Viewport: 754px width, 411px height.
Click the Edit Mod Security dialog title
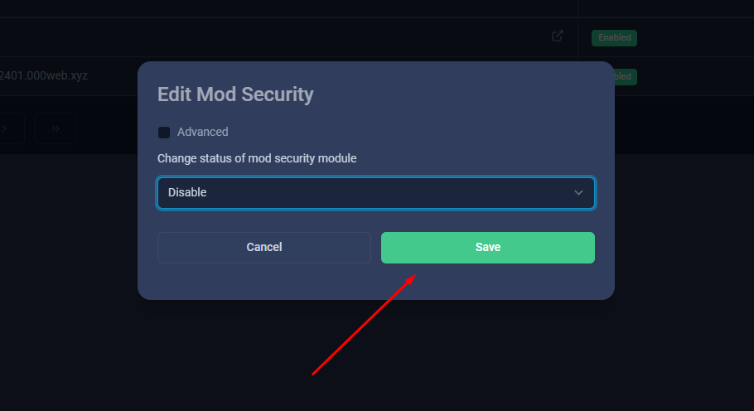[x=235, y=94]
